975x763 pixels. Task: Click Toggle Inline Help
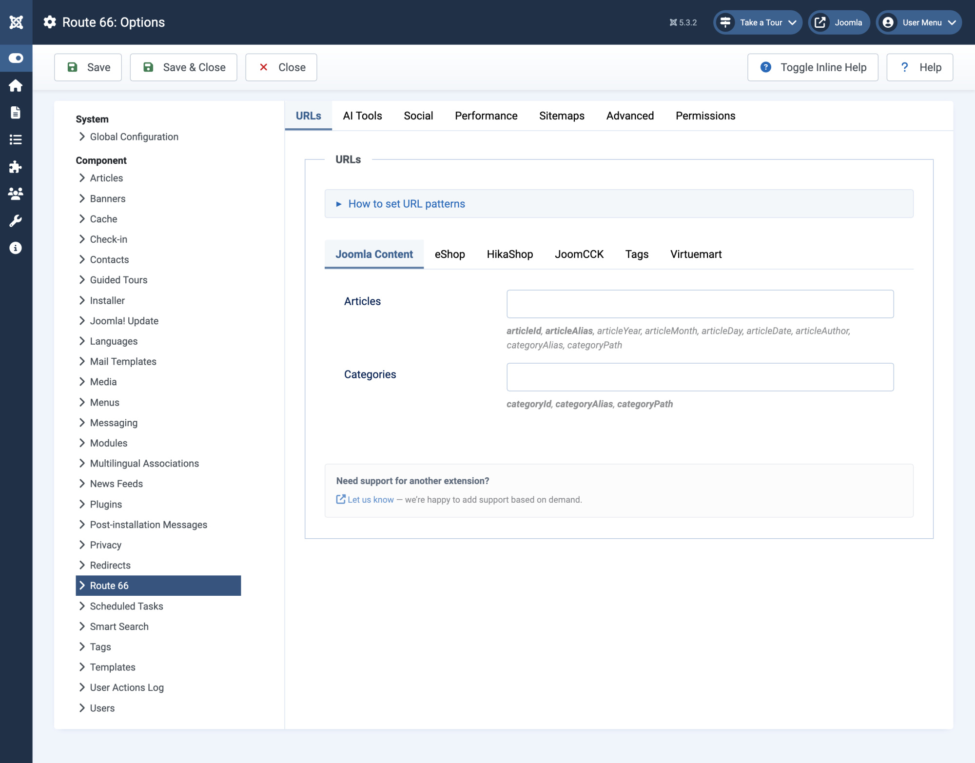click(x=813, y=67)
